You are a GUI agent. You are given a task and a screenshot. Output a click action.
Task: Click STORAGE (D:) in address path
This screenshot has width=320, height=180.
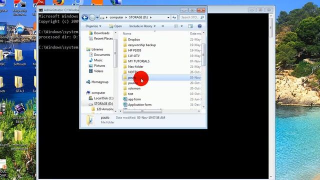click(138, 17)
